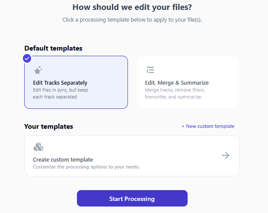268x213 pixels.
Task: Click 'Customize the processing options' description text
Action: (86, 167)
